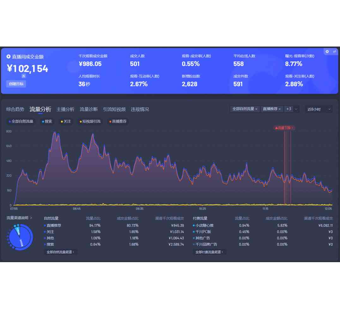Expand 全部自然流量渠道 list

[60, 252]
